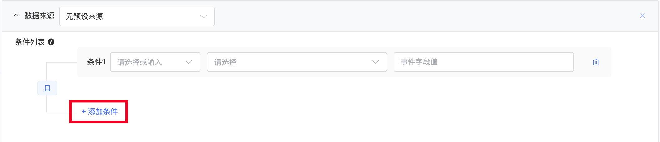Viewport: 660px width, 142px height.
Task: Delete 条件1 with the trash icon
Action: [x=596, y=62]
